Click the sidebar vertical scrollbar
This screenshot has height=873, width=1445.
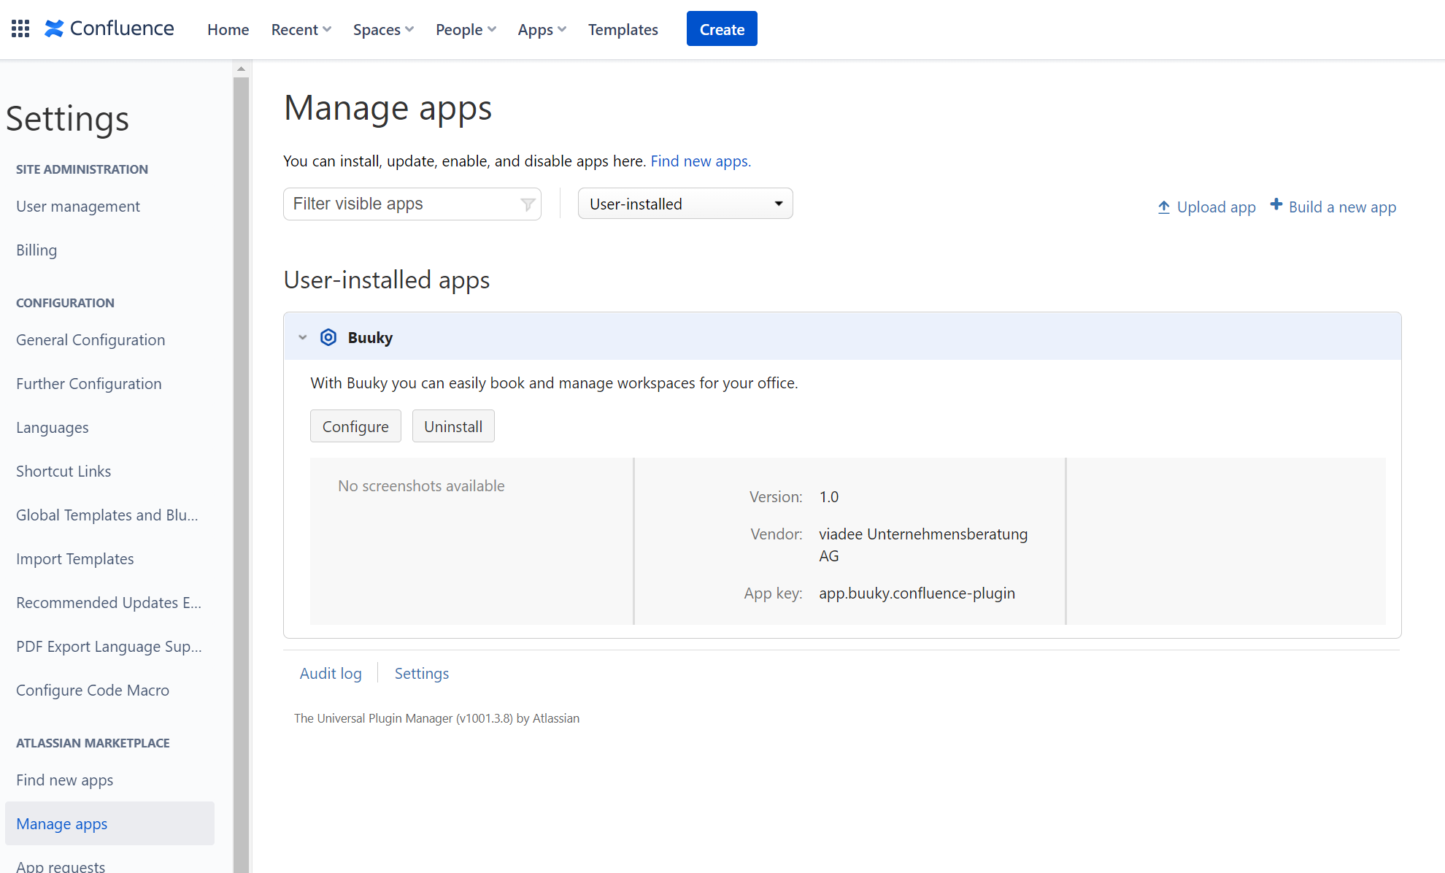coord(241,474)
